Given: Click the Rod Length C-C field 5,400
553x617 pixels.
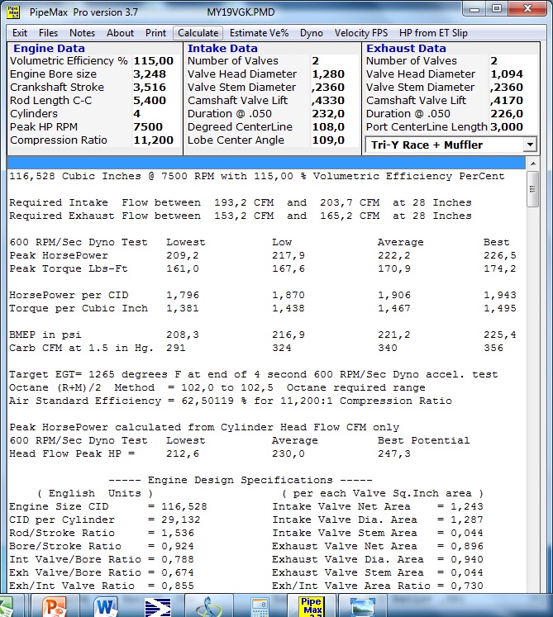Looking at the screenshot, I should click(x=156, y=100).
